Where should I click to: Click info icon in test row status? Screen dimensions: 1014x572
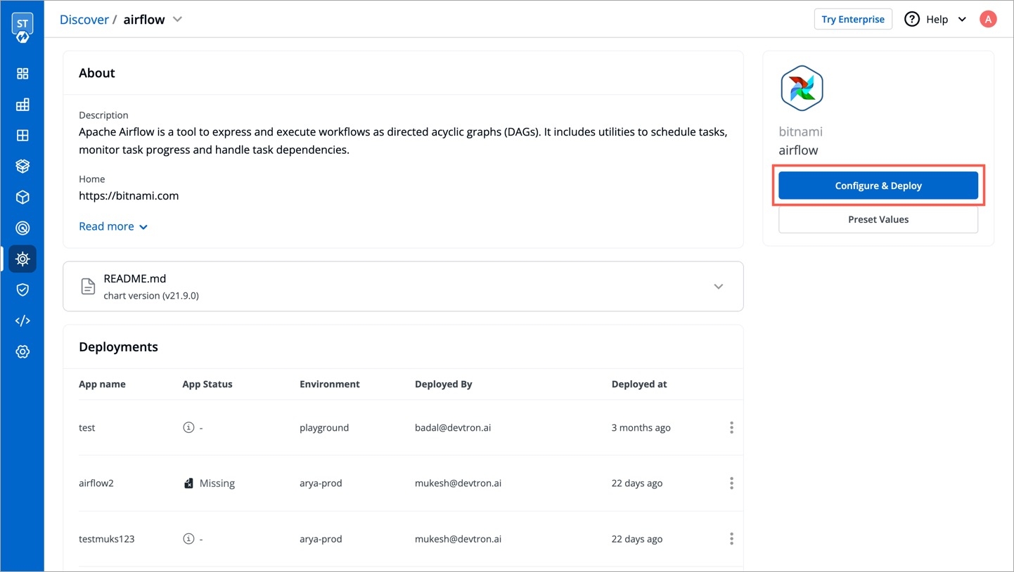(188, 427)
